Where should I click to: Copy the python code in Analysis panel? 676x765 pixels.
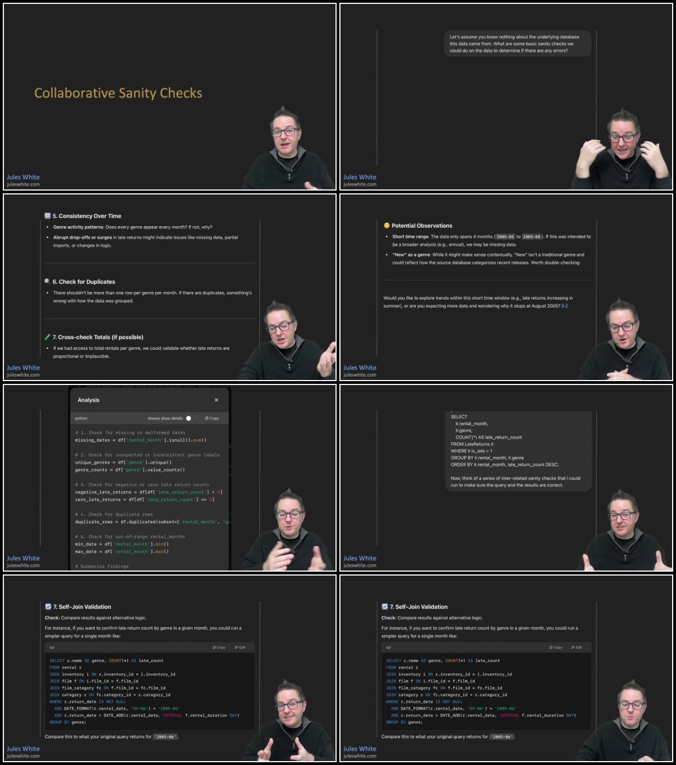(212, 418)
